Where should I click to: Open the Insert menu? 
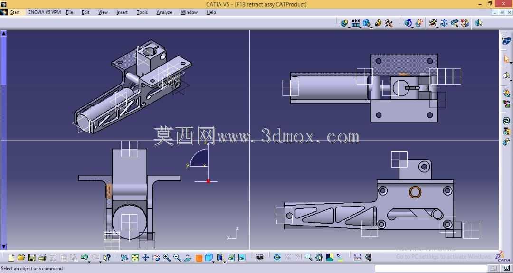(x=122, y=12)
